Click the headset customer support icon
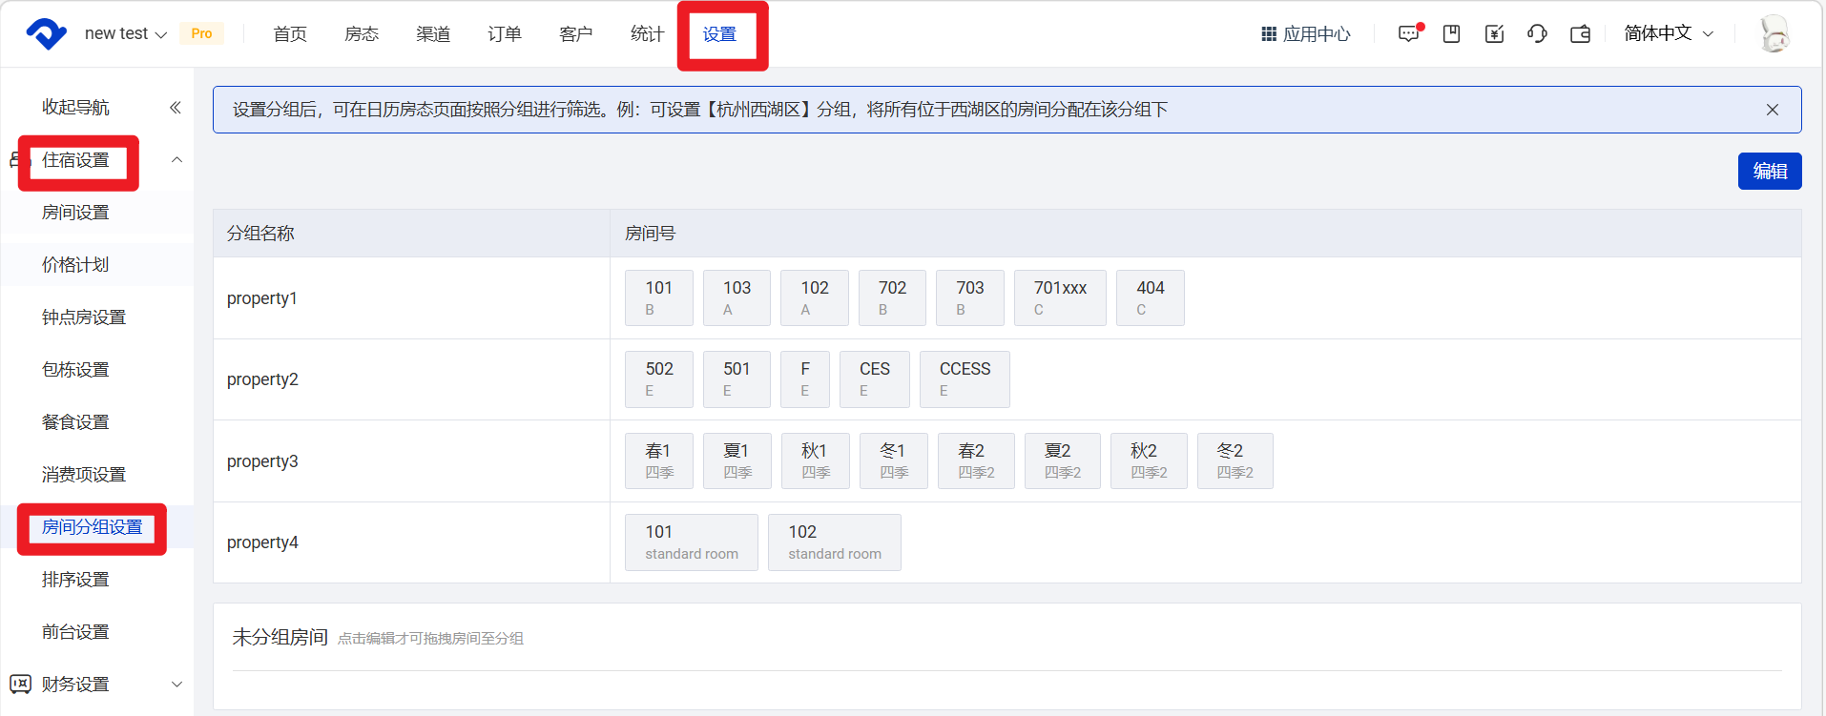The image size is (1826, 716). coord(1537,34)
